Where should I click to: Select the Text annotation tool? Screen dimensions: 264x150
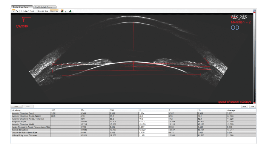(32, 11)
